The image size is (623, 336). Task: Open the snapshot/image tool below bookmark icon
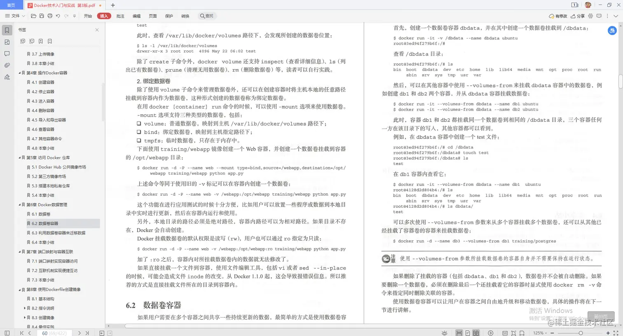[x=6, y=42]
